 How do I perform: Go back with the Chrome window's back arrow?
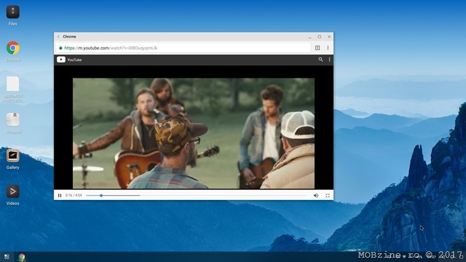pyautogui.click(x=58, y=37)
